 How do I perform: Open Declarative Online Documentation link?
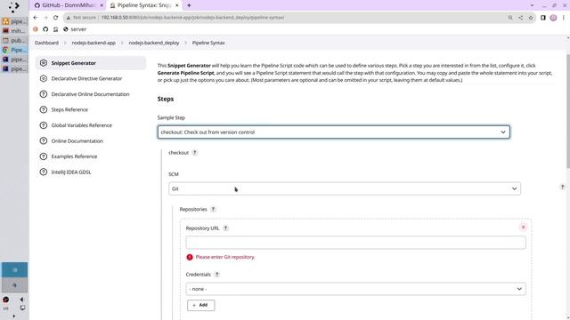(90, 94)
